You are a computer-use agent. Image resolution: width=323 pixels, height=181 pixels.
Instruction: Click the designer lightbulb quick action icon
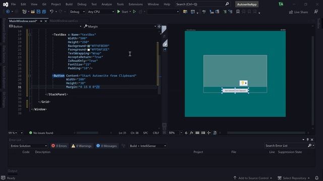(x=243, y=83)
